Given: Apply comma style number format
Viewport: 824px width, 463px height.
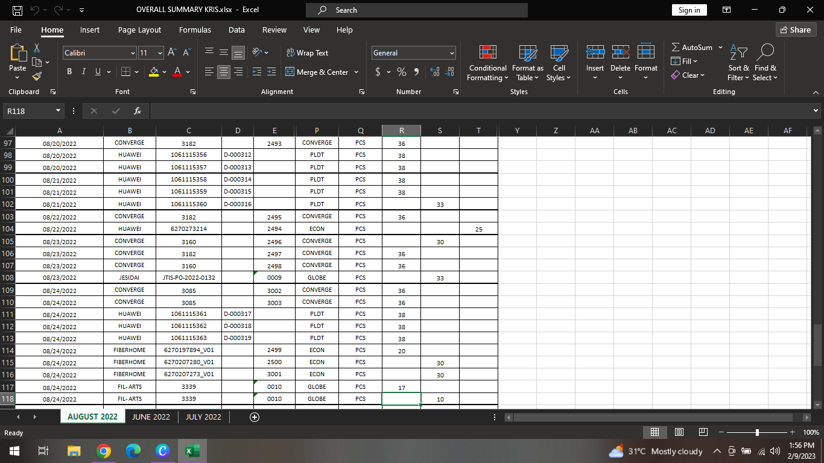Looking at the screenshot, I should (416, 72).
